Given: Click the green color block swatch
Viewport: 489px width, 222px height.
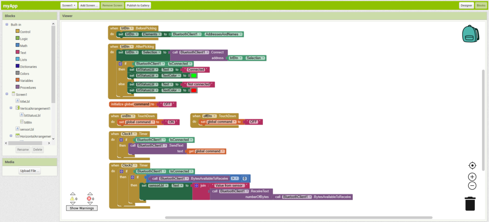Looking at the screenshot, I should point(194,76).
